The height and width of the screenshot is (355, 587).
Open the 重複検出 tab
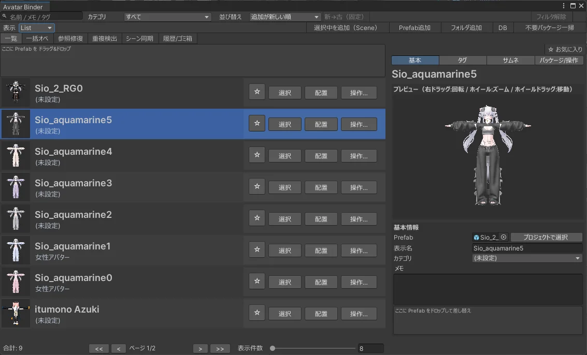tap(105, 38)
